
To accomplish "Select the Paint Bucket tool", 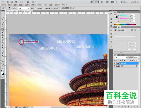I will [x=3, y=43].
